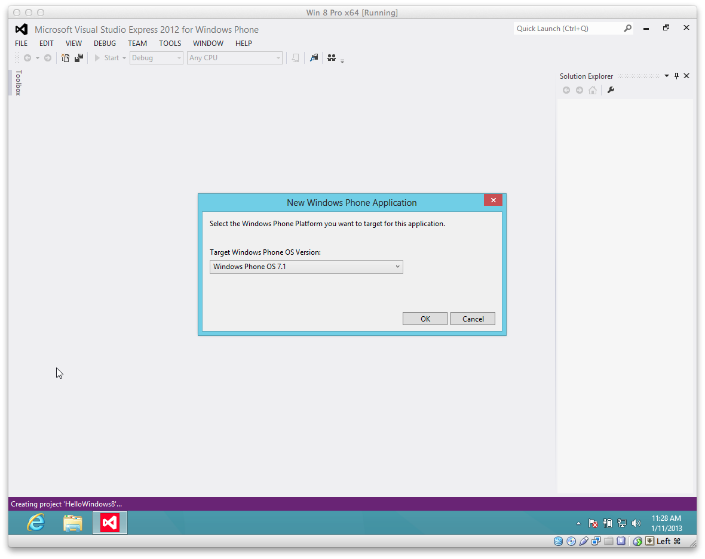Open the New Project toolbar icon
The width and height of the screenshot is (705, 559).
(x=65, y=58)
